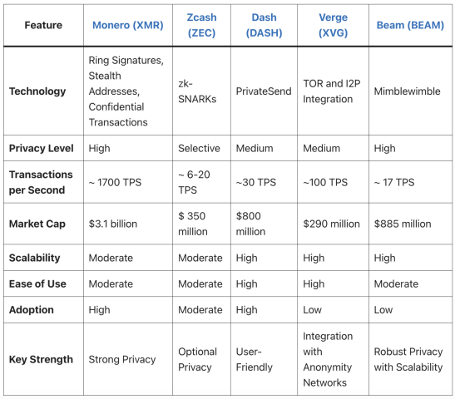
Task: Click the Privacy Level row label
Action: pos(42,148)
